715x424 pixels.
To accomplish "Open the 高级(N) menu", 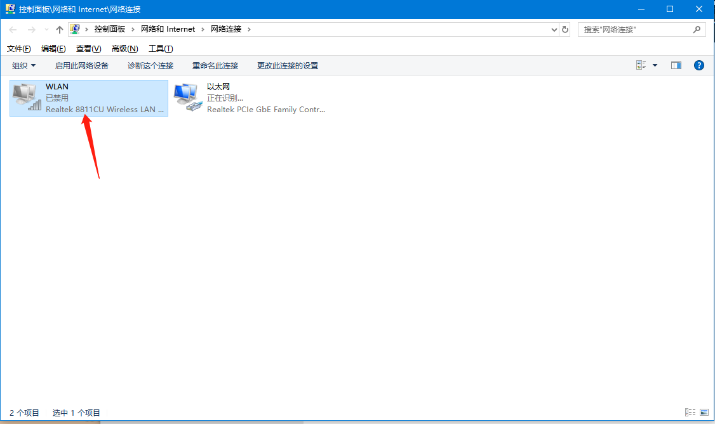I will [124, 49].
